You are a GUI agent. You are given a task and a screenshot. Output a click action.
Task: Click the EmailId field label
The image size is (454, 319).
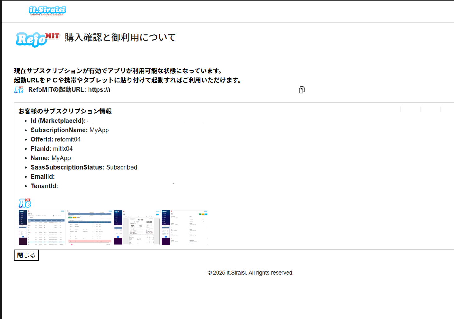pos(43,177)
